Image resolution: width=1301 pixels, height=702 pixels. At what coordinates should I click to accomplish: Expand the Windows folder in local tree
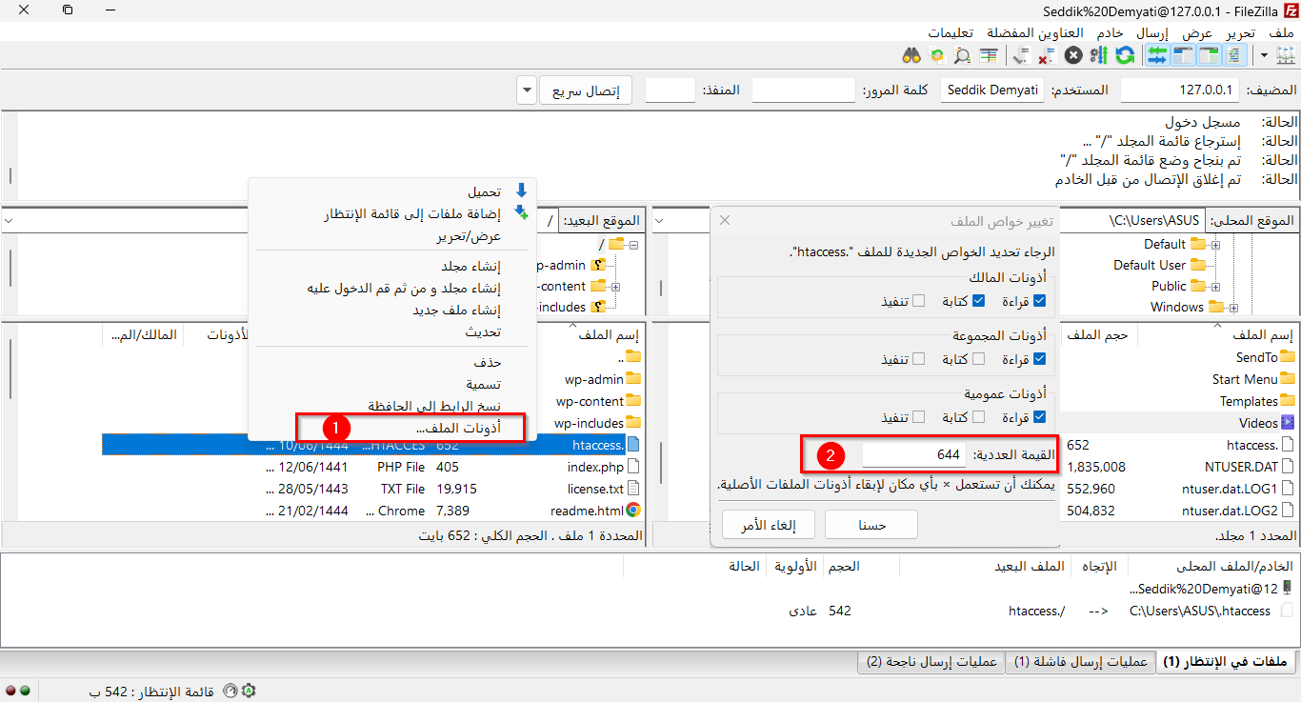(x=1233, y=308)
